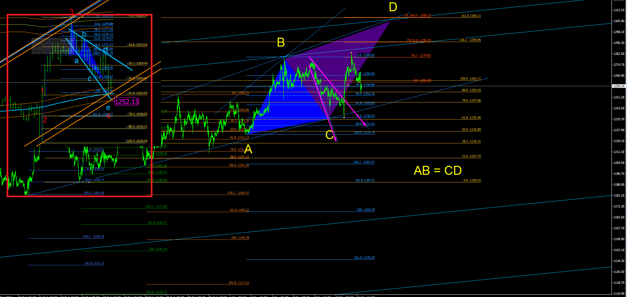627x297 pixels.
Task: Select the "100.0 -1201.30" Fibonacci label
Action: (239, 165)
